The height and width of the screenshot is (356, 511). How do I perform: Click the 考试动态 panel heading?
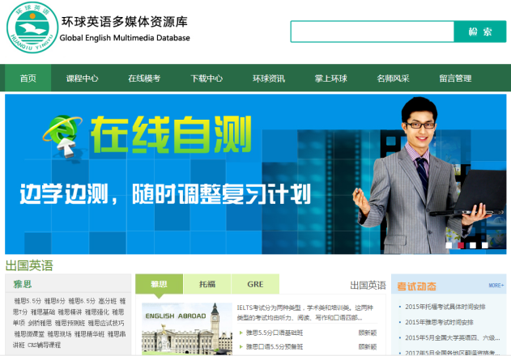416,286
